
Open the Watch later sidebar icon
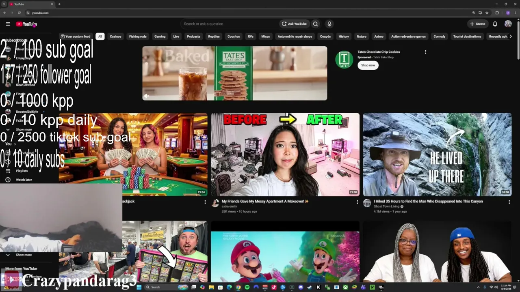pos(8,180)
